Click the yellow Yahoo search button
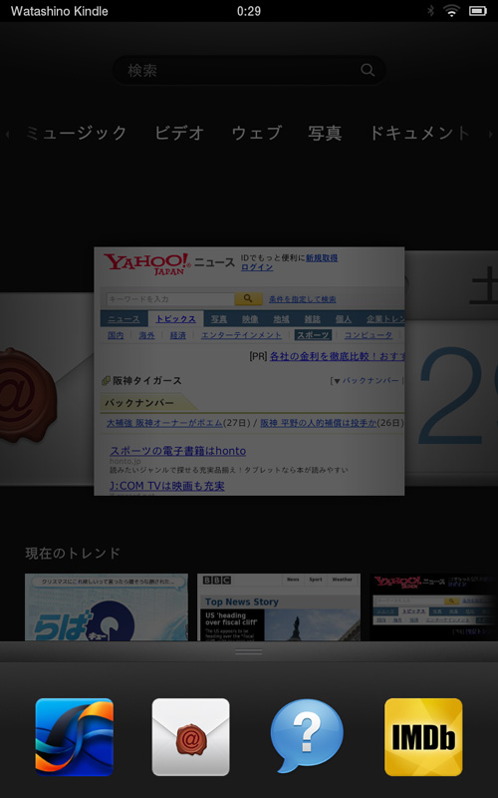This screenshot has height=798, width=498. (248, 298)
